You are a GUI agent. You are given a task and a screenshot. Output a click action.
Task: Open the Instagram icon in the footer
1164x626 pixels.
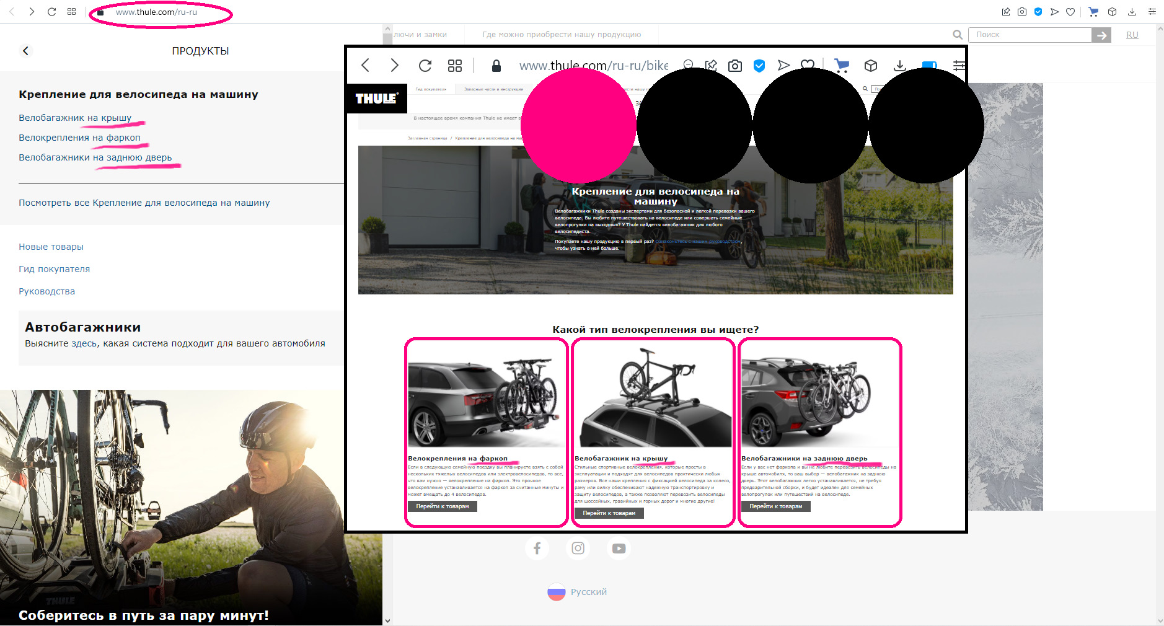click(578, 548)
